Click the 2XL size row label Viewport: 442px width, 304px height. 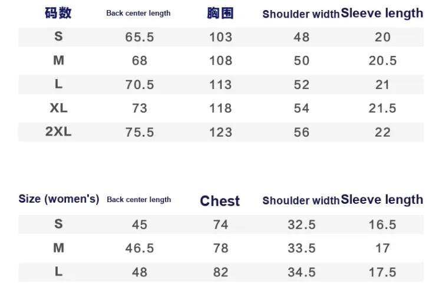[x=58, y=131]
